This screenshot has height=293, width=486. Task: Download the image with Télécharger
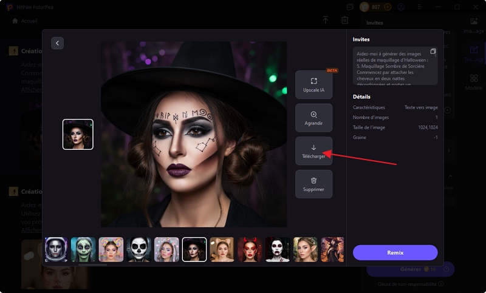pos(313,151)
